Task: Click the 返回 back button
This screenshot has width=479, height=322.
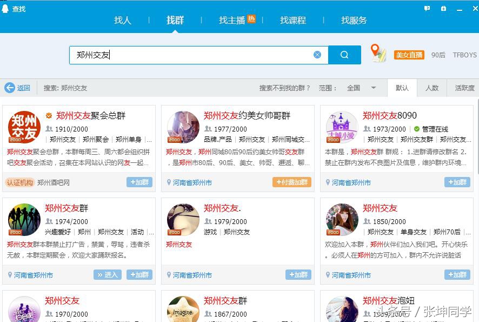Action: [x=17, y=87]
